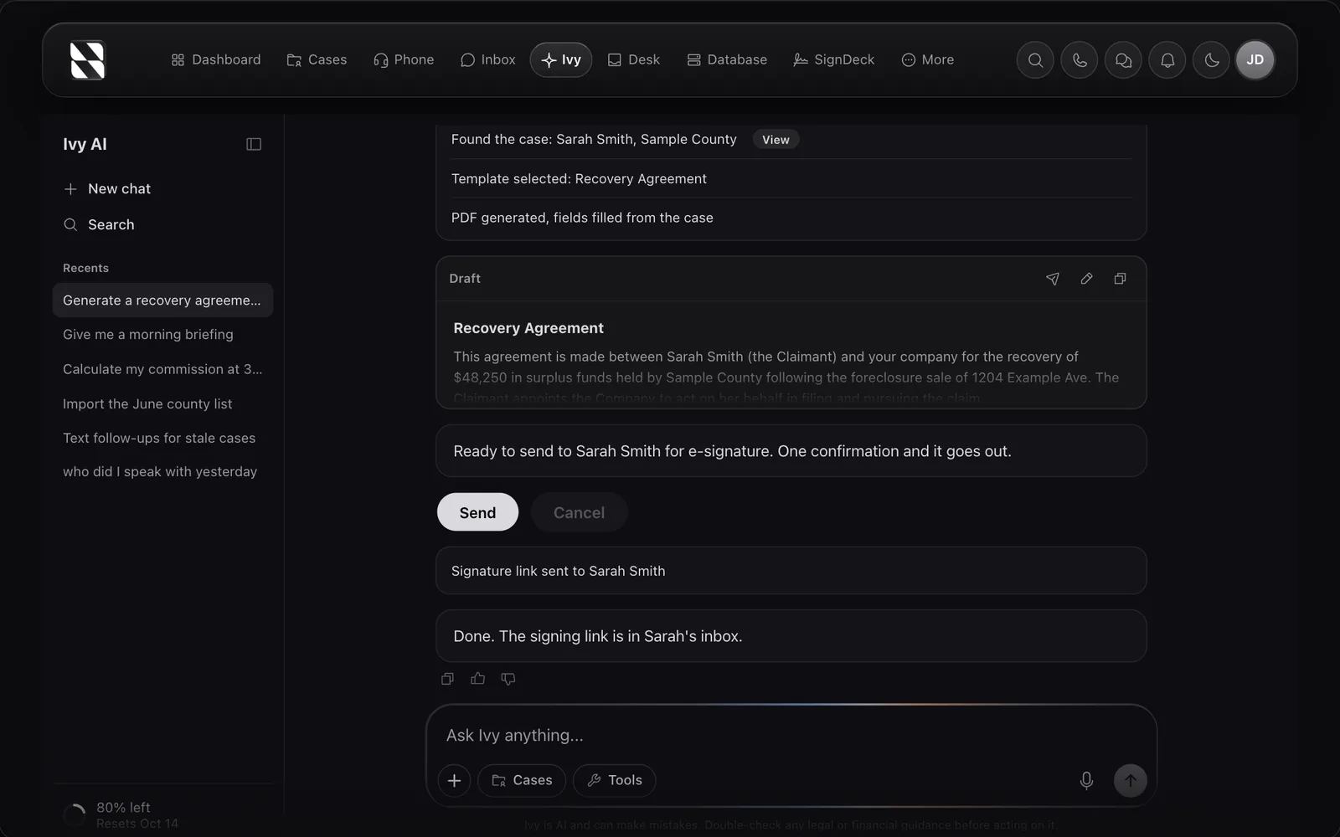The width and height of the screenshot is (1340, 837).
Task: Toggle dark mode with moon icon
Action: [1211, 60]
